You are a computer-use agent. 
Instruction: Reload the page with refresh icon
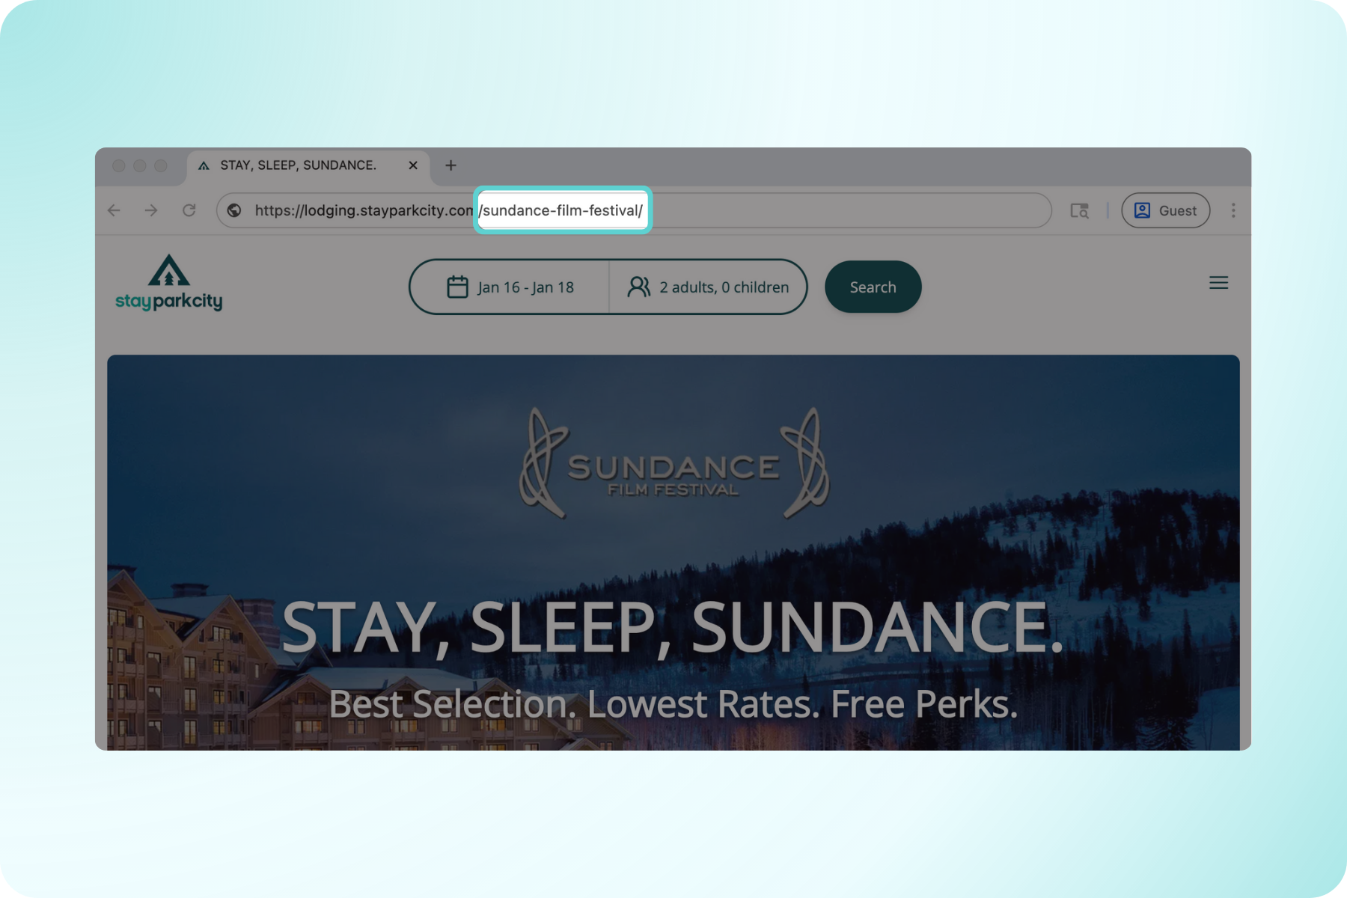(x=189, y=210)
